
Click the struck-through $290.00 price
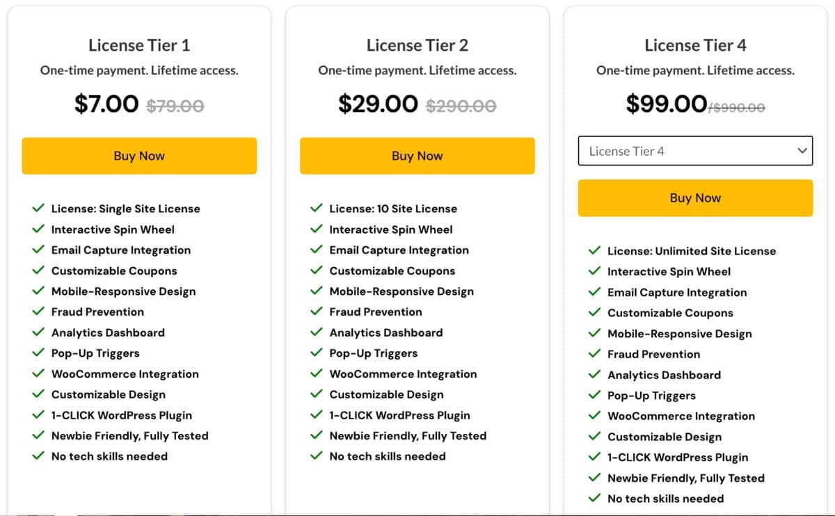(461, 106)
